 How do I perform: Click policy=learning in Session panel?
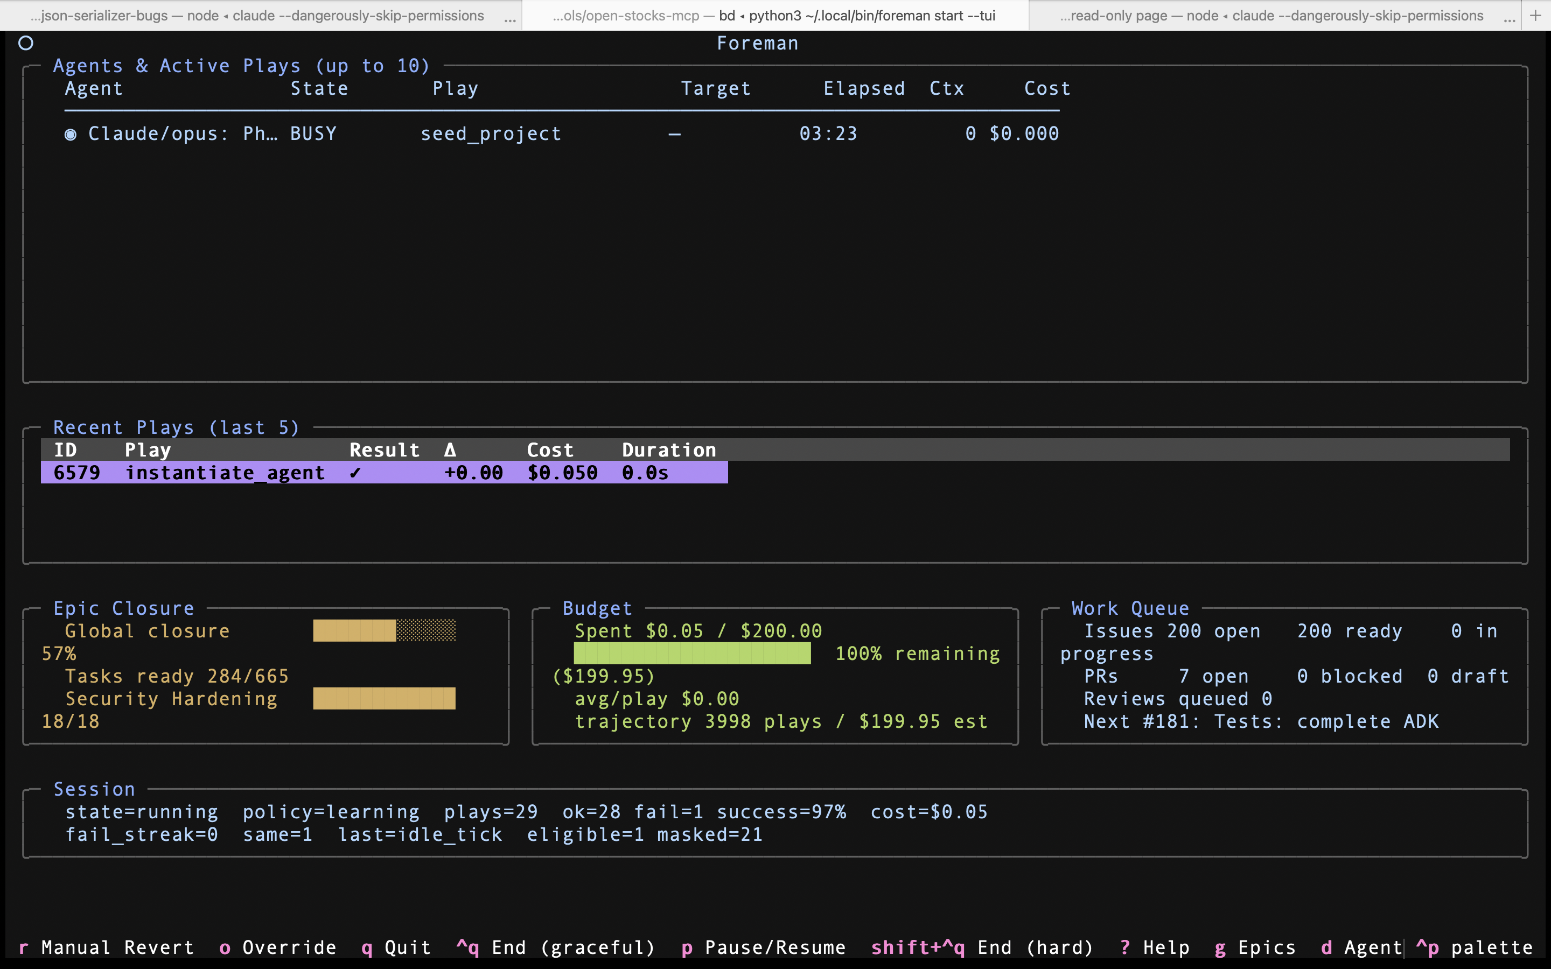point(331,812)
